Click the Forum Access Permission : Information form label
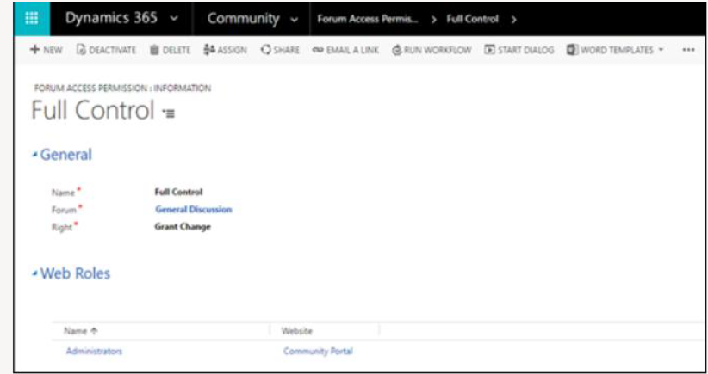The width and height of the screenshot is (708, 374). (122, 89)
